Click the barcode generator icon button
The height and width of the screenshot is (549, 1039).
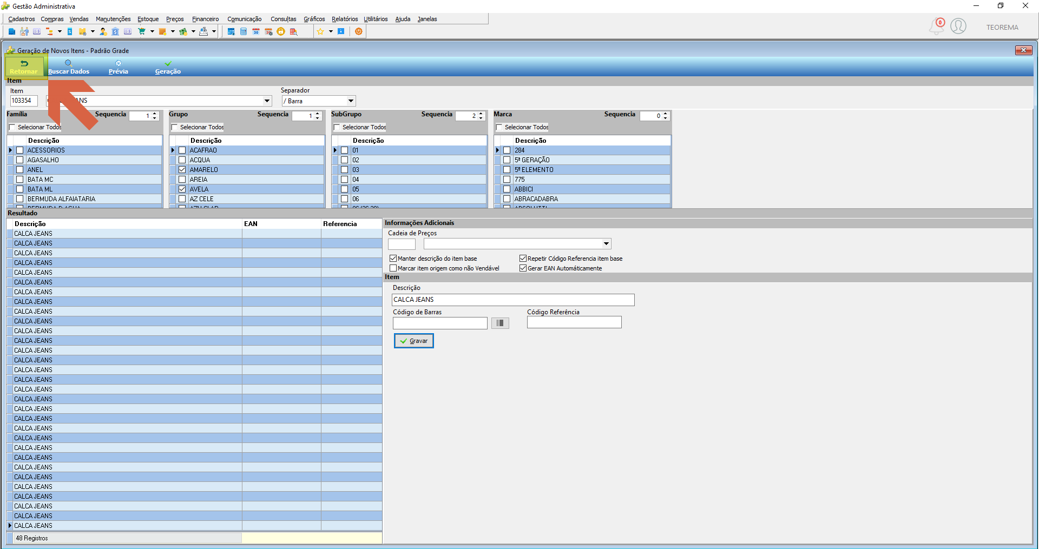pos(500,323)
